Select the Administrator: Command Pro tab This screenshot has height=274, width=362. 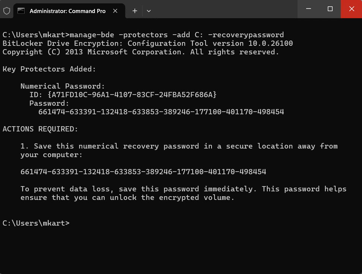pos(67,11)
